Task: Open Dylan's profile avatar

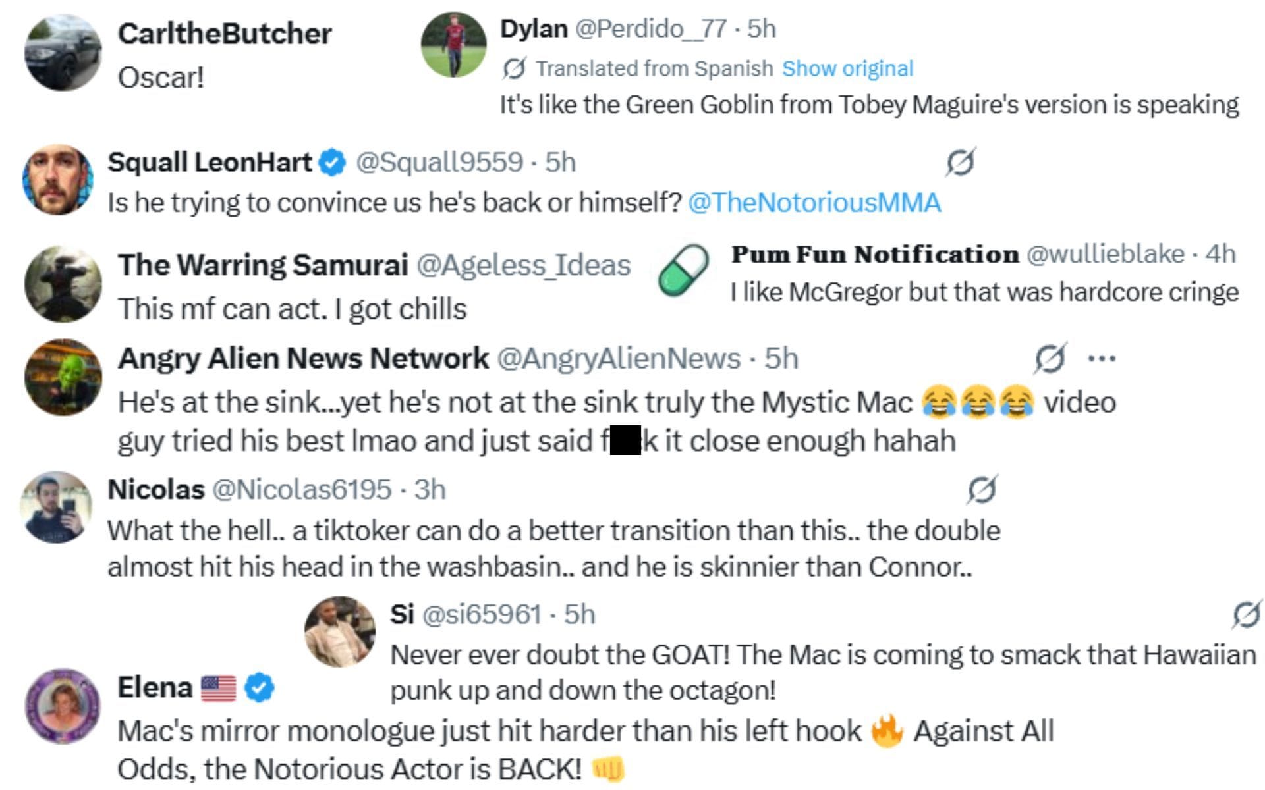Action: (453, 45)
